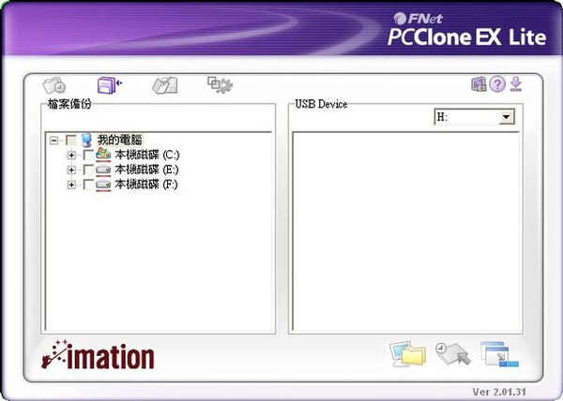Select the 本機磁碟 (C:) label
563x401 pixels.
pyautogui.click(x=147, y=155)
